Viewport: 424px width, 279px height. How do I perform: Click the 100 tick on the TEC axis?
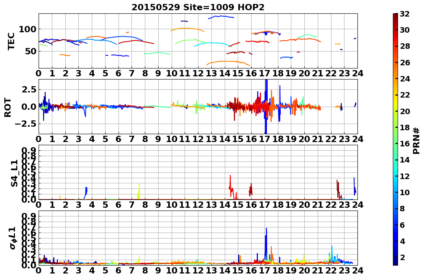pos(27,29)
